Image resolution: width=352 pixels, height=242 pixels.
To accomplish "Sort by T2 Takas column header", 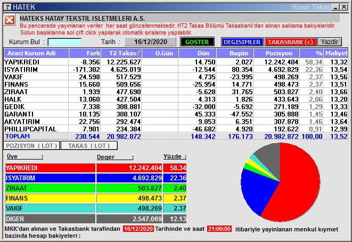I will point(121,53).
